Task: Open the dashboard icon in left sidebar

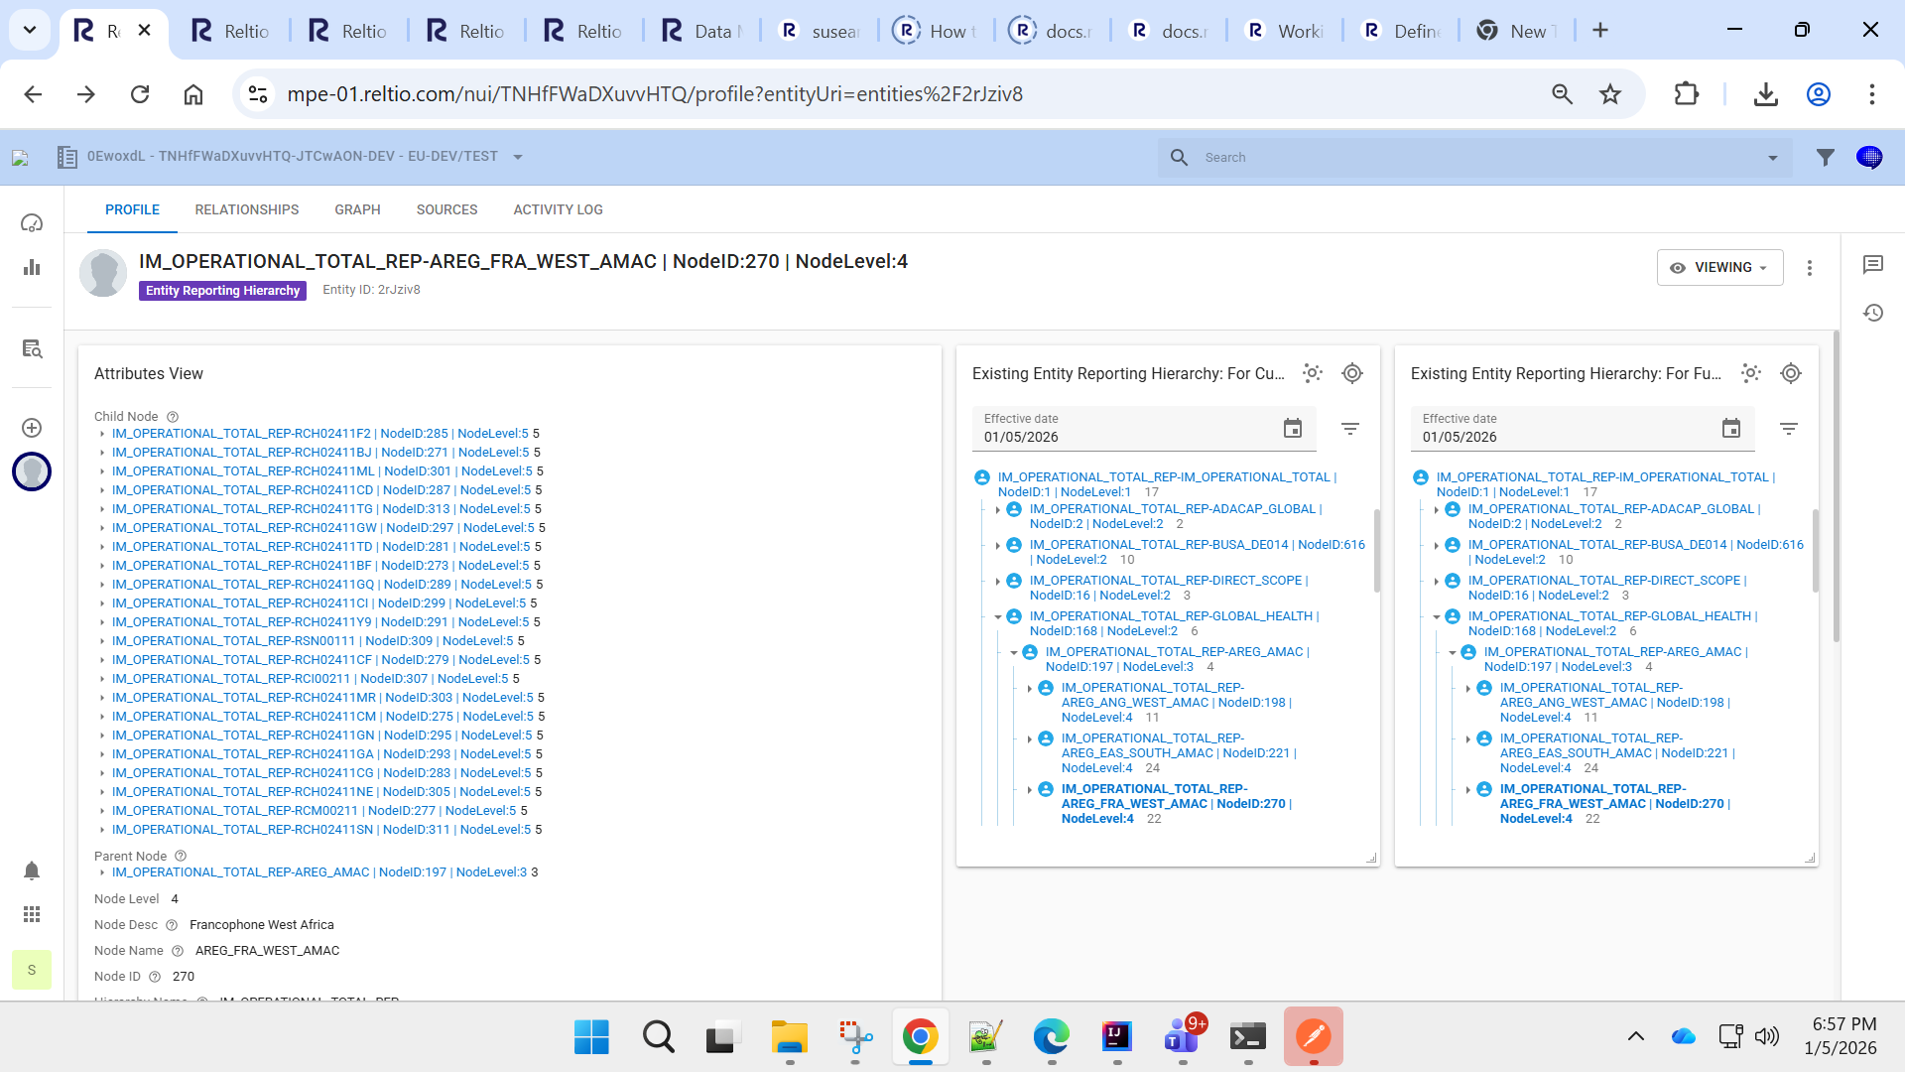Action: click(32, 223)
